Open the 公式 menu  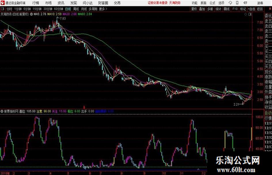tap(212, 3)
